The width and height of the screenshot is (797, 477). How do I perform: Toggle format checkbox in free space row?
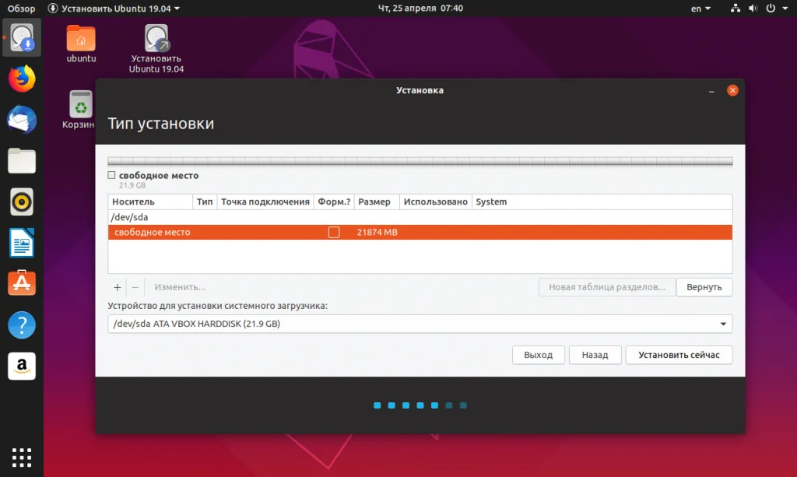pyautogui.click(x=334, y=232)
